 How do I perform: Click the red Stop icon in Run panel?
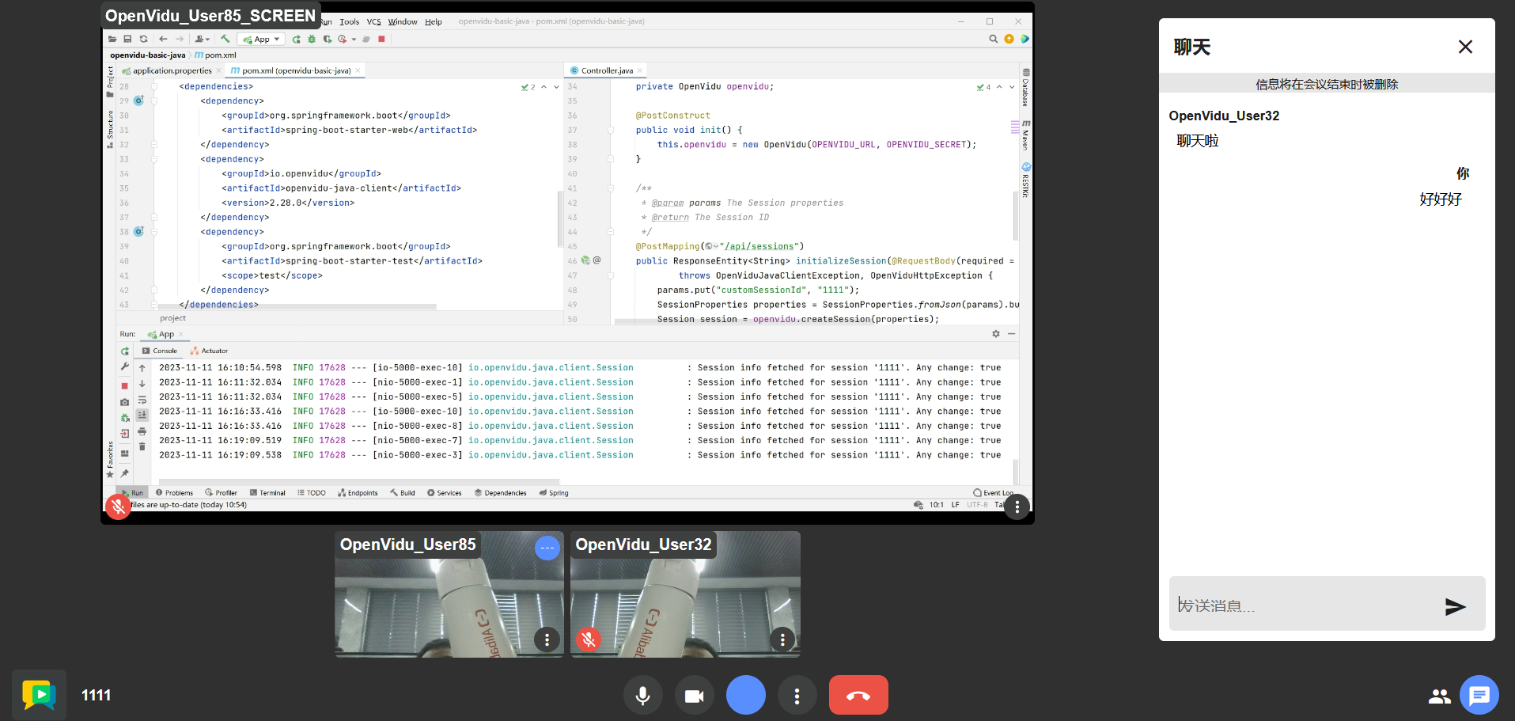point(125,385)
